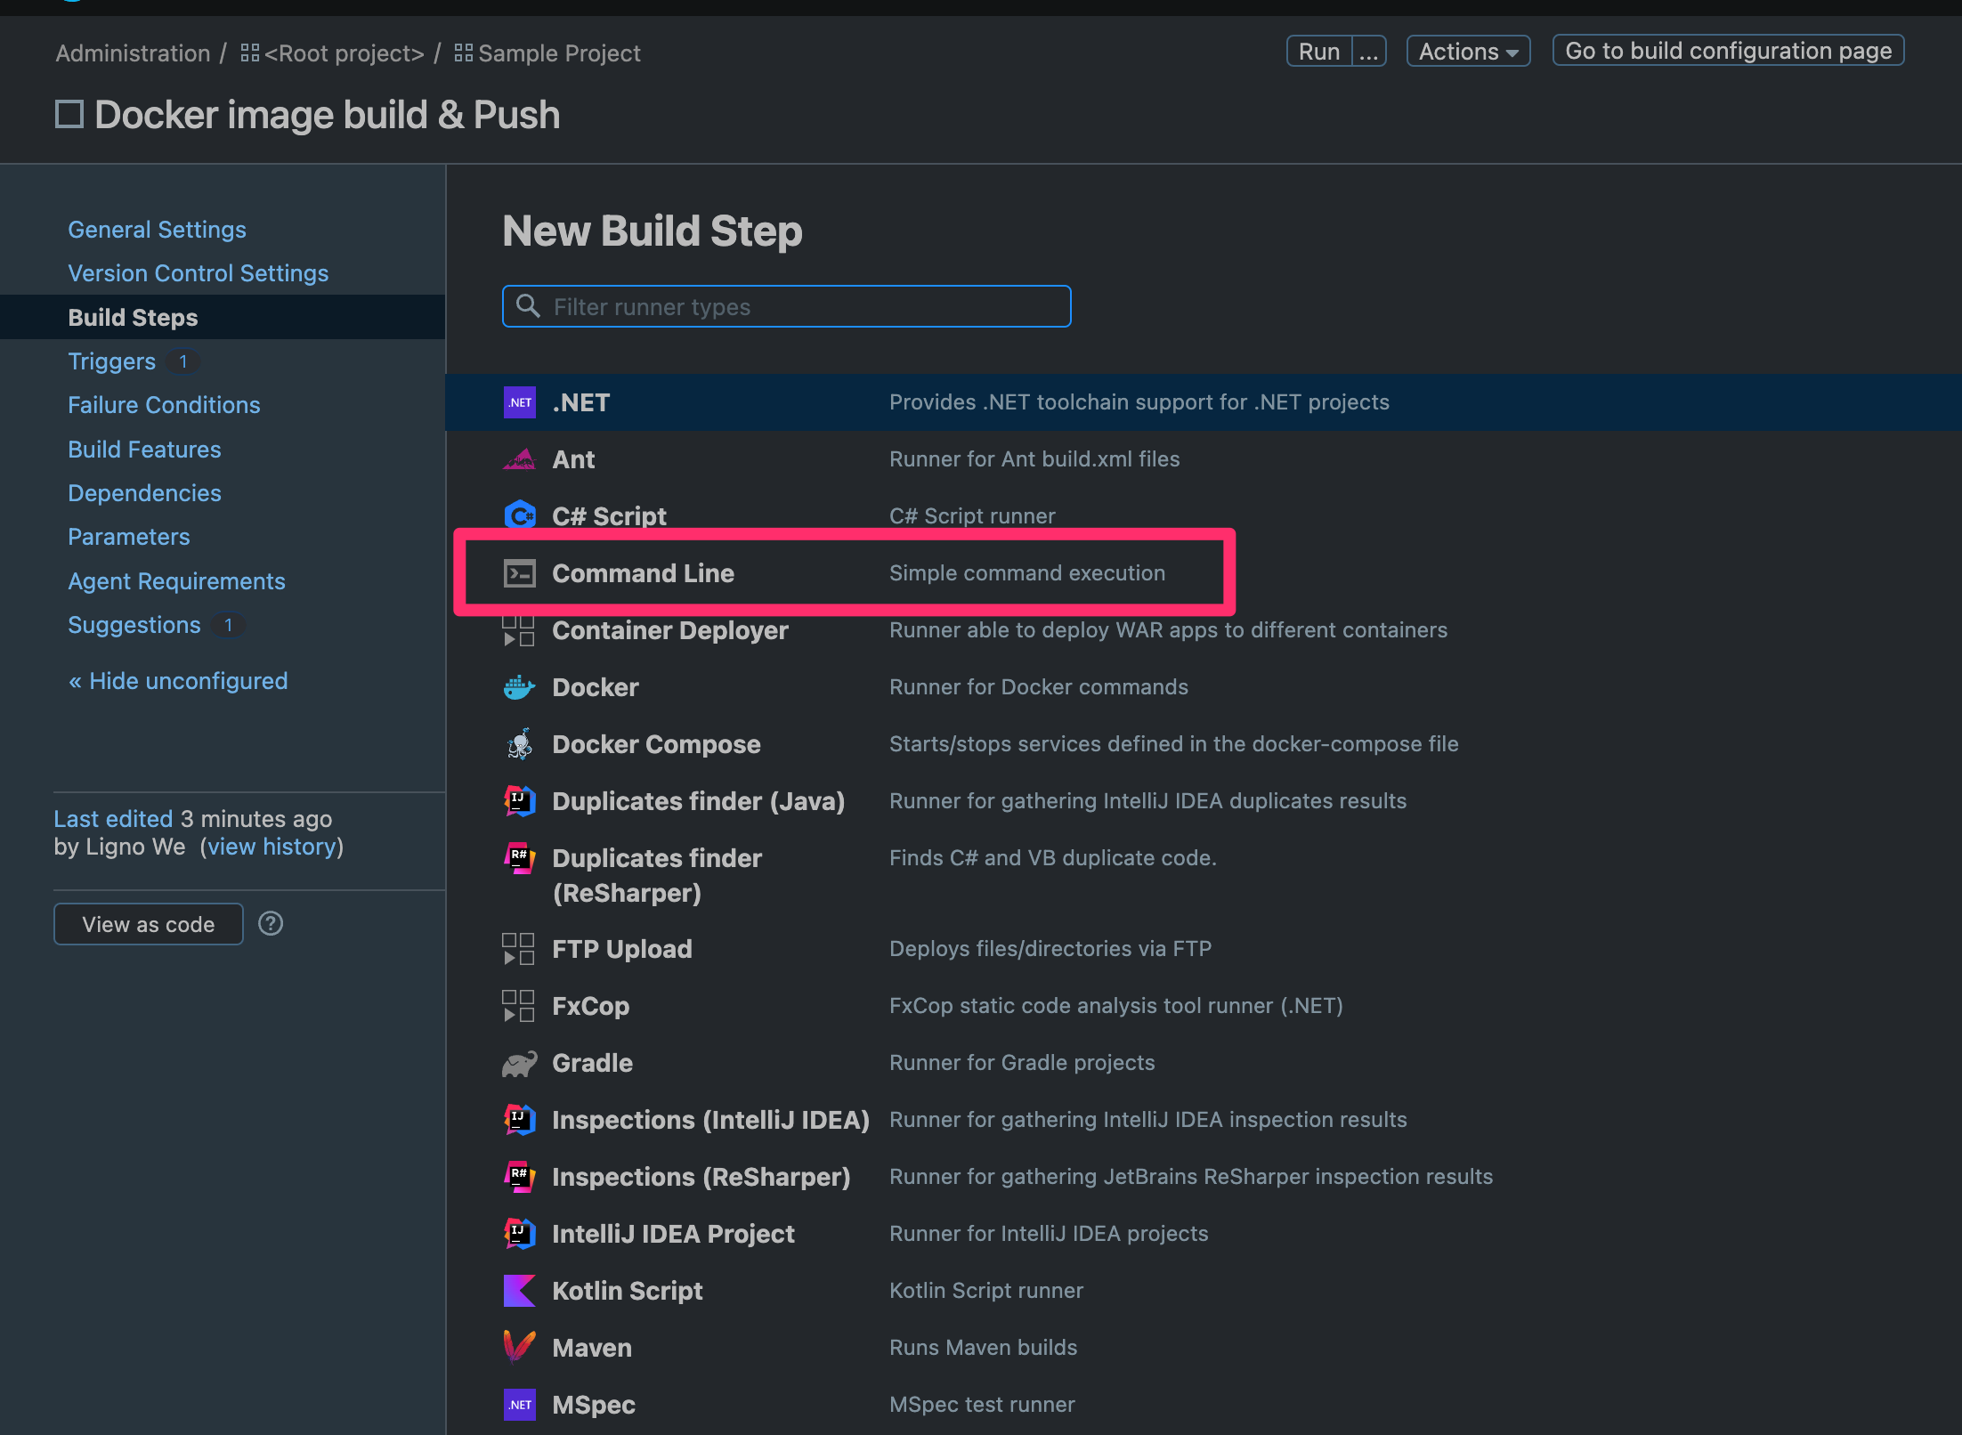The width and height of the screenshot is (1962, 1435).
Task: Select the Command Line terminal runner icon
Action: [519, 572]
